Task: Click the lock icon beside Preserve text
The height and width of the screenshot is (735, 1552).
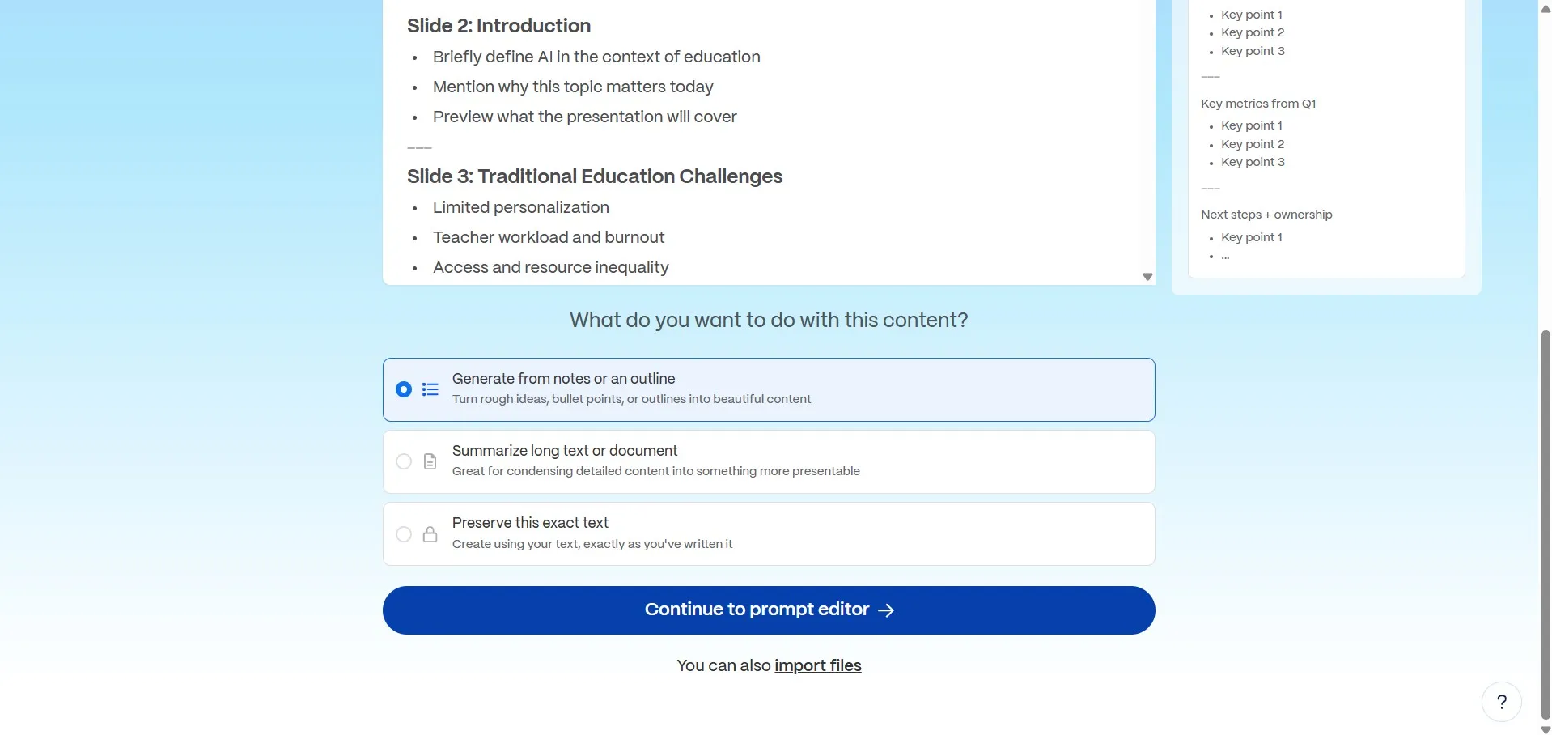Action: click(x=430, y=534)
